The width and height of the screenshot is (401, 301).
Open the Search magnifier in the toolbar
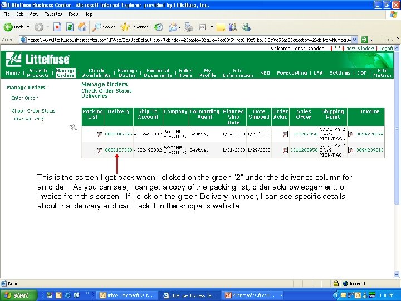point(104,27)
